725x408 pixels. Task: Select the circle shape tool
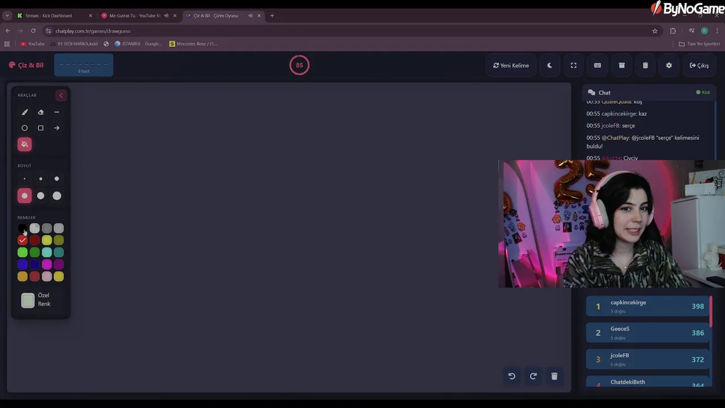pyautogui.click(x=24, y=128)
